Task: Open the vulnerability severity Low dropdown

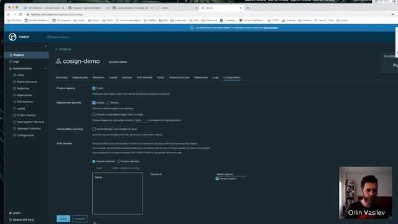Action: point(142,120)
